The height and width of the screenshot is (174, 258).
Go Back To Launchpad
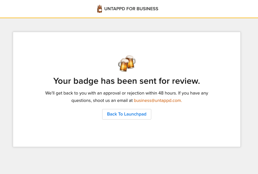coord(127,114)
